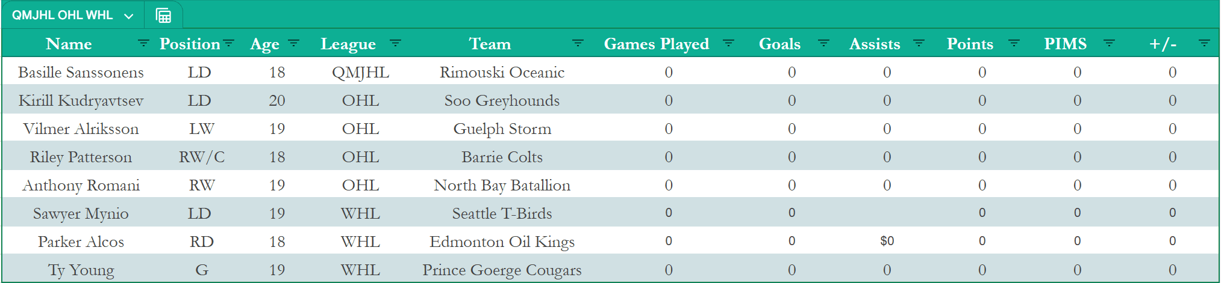Image resolution: width=1221 pixels, height=283 pixels.
Task: Open the Assists column filter
Action: [919, 43]
